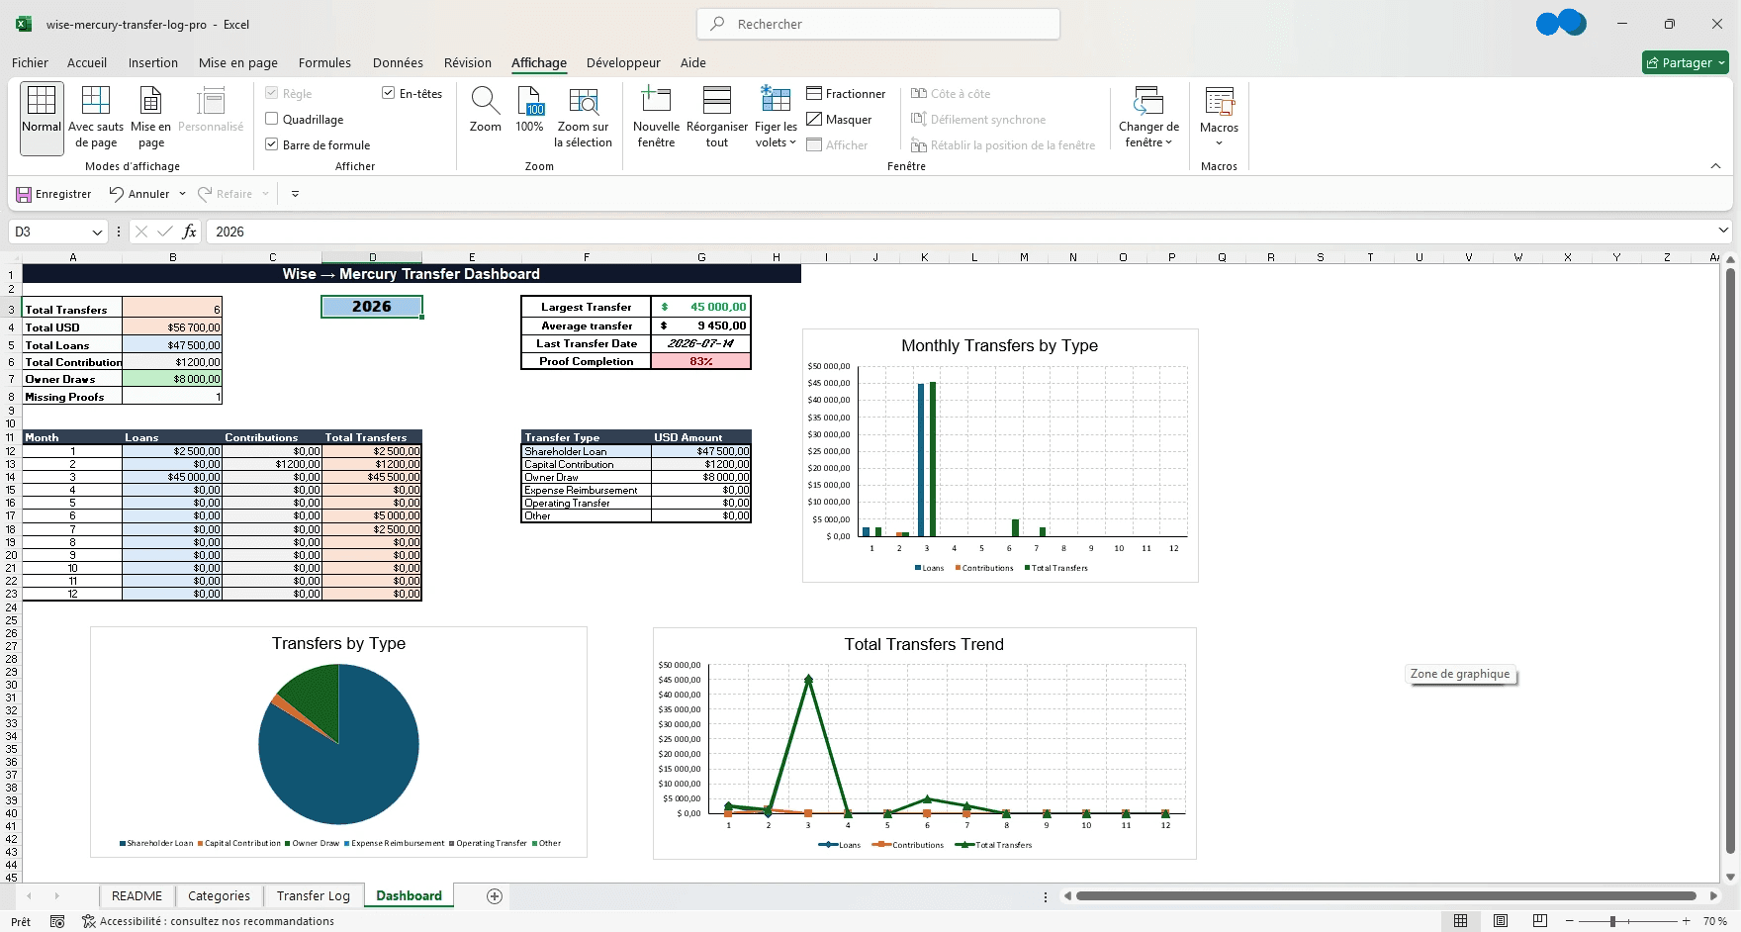
Task: Click the user account avatar
Action: click(1561, 23)
